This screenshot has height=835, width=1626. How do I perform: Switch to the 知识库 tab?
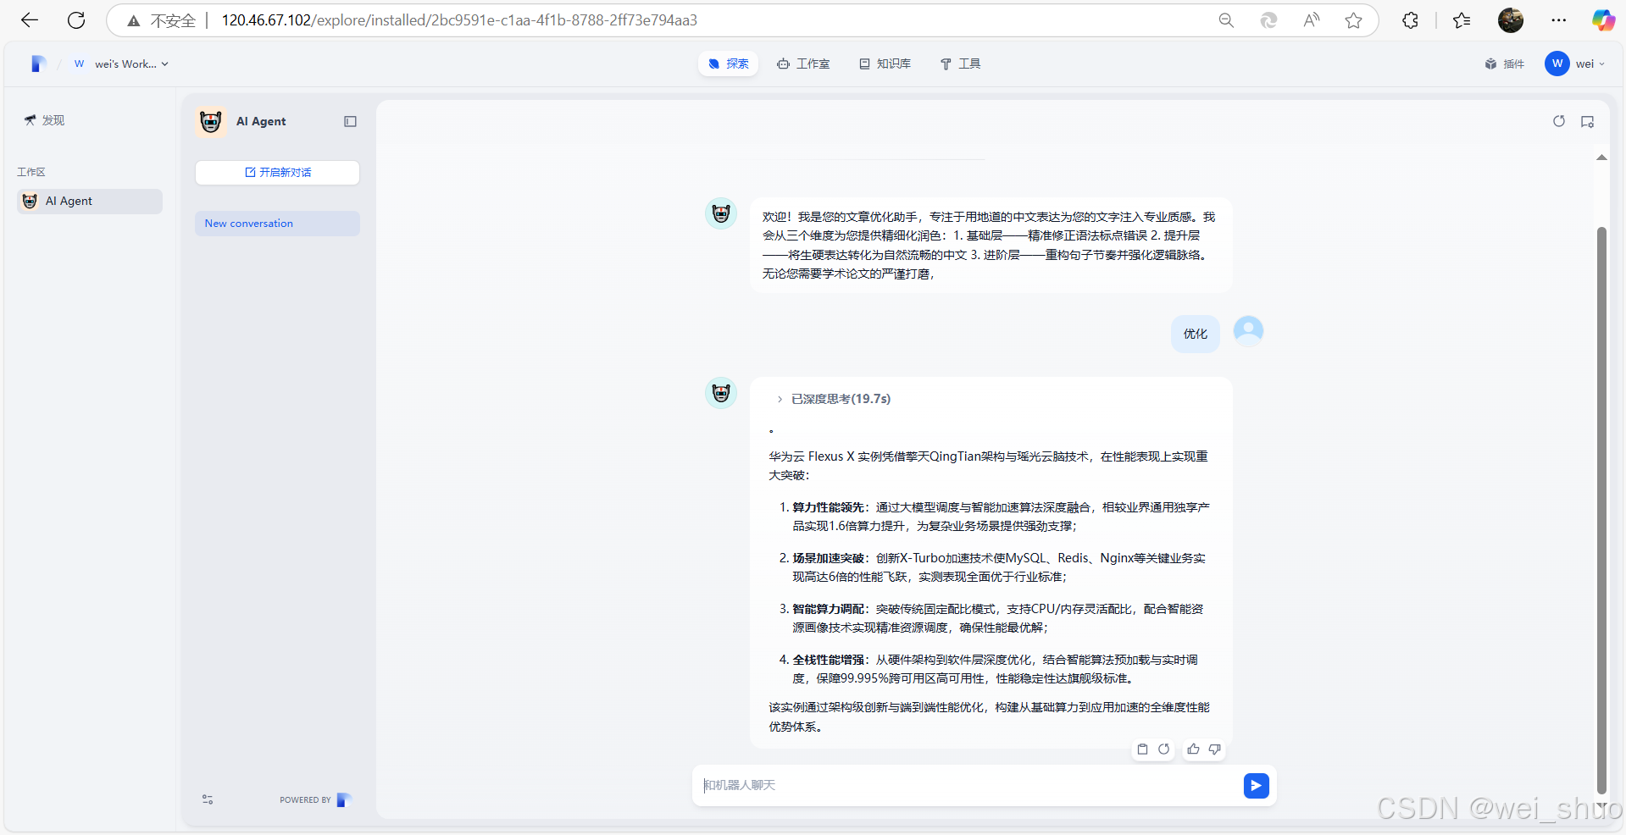(x=885, y=64)
